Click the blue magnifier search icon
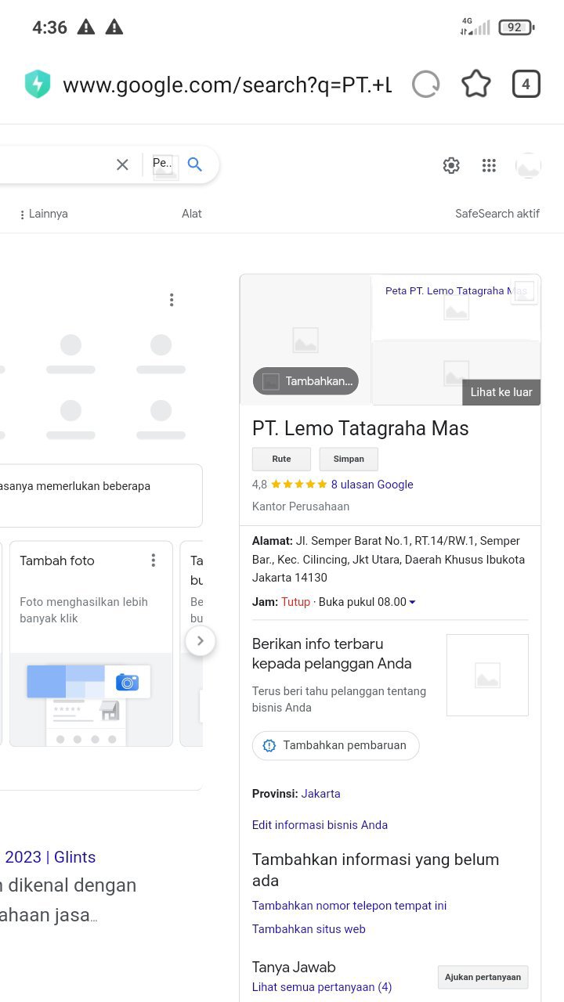 click(x=195, y=164)
